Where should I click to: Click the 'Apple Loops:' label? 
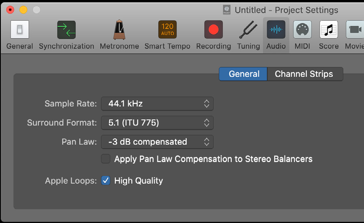tap(71, 181)
